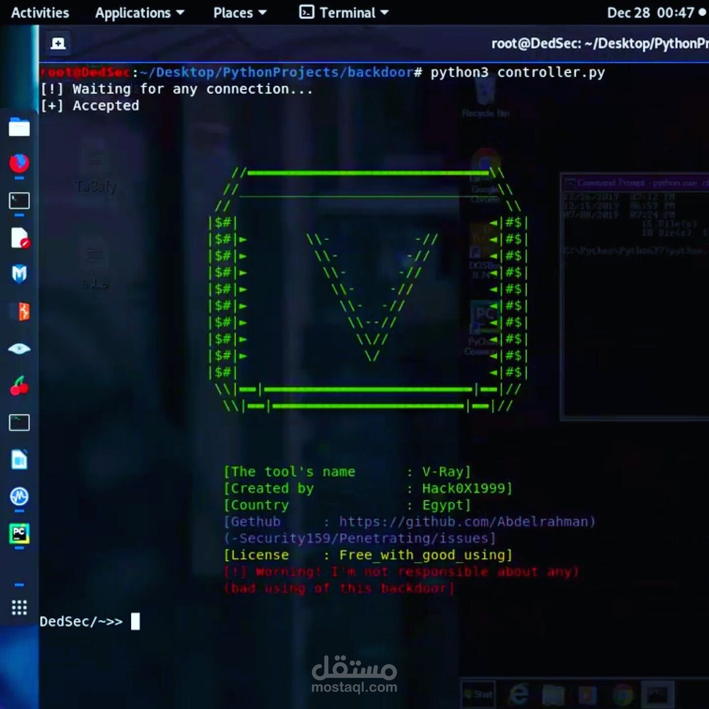This screenshot has height=709, width=709.
Task: Open the white eye icon in the dock
Action: tap(19, 348)
